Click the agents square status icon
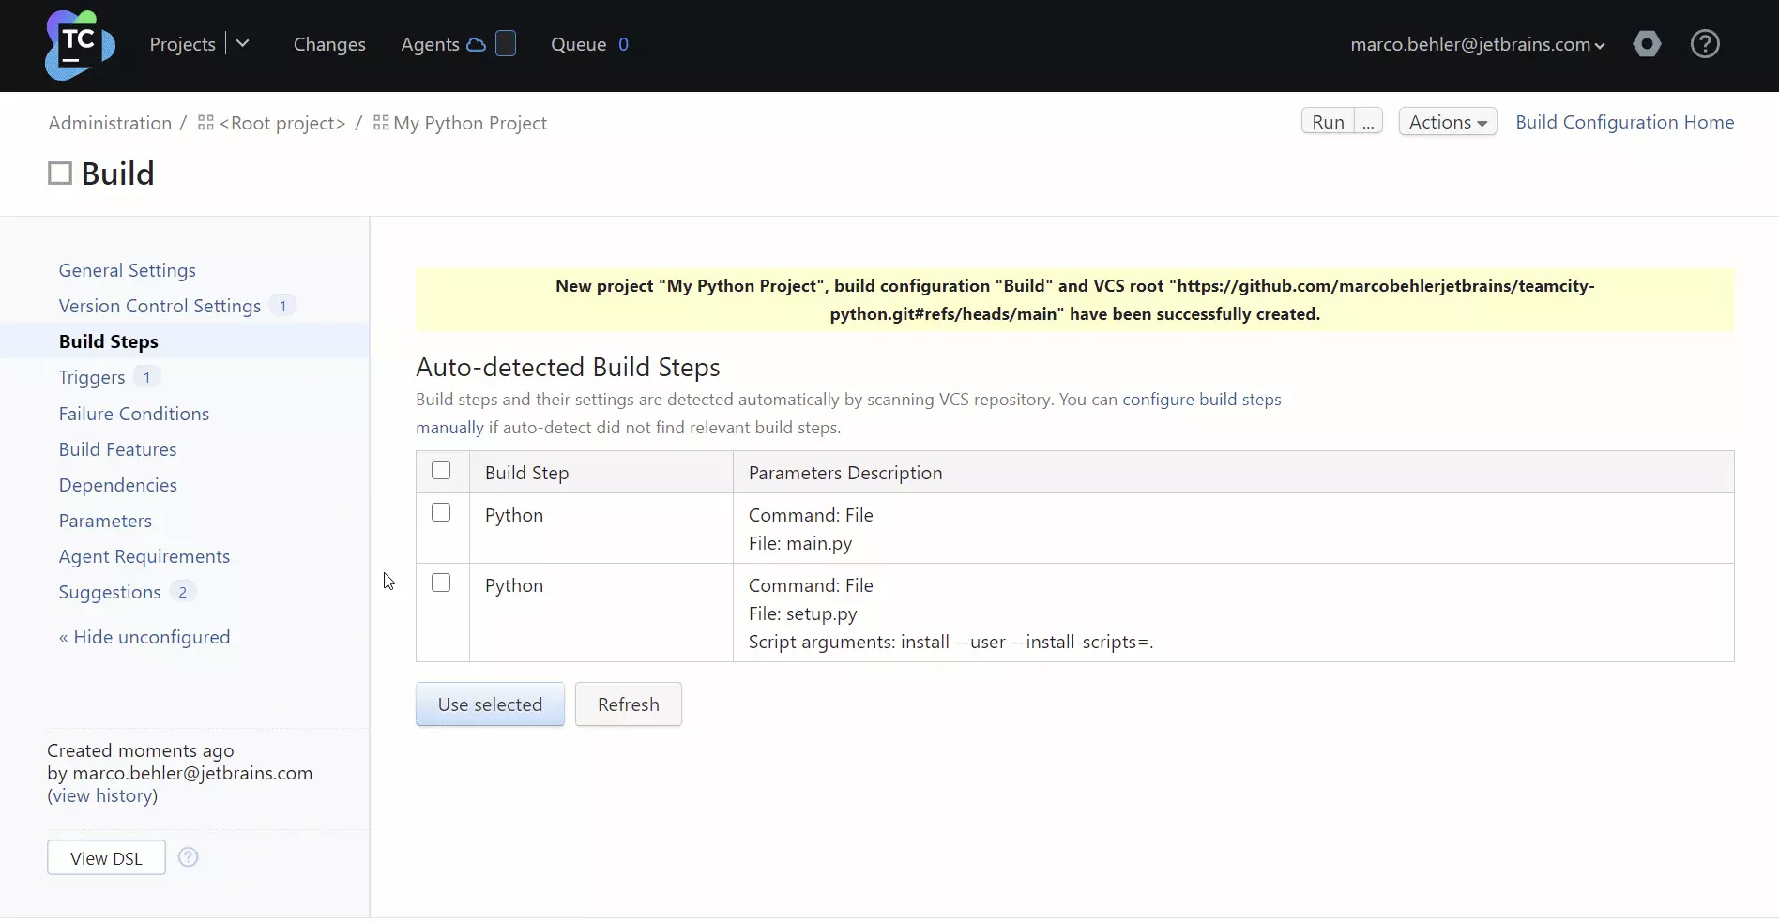Image resolution: width=1779 pixels, height=923 pixels. pos(506,44)
